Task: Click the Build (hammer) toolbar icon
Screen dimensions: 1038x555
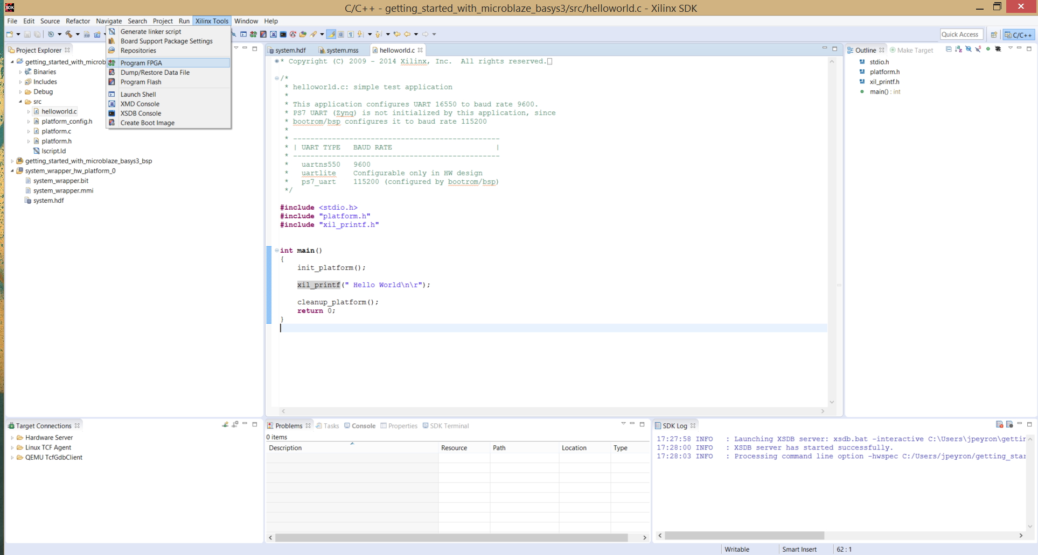Action: click(69, 34)
